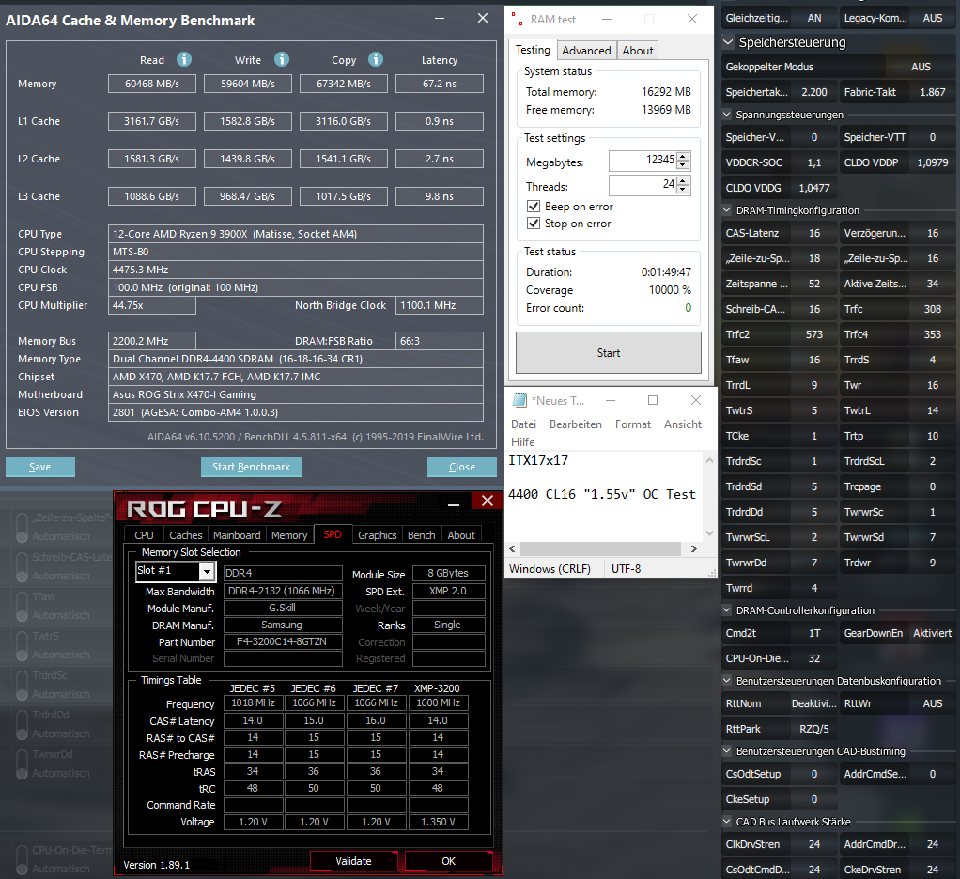Click the Close button in AIDA64
This screenshot has height=879, width=960.
pos(461,467)
